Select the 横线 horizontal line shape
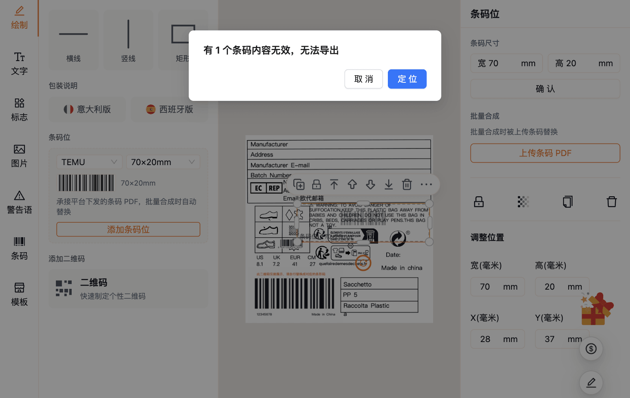Image resolution: width=630 pixels, height=398 pixels. tap(74, 40)
